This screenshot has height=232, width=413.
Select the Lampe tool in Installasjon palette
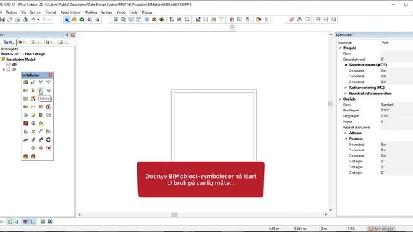click(x=41, y=90)
